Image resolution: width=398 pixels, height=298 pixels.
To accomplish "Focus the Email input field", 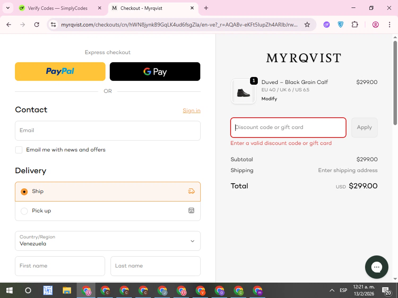I will [x=108, y=131].
